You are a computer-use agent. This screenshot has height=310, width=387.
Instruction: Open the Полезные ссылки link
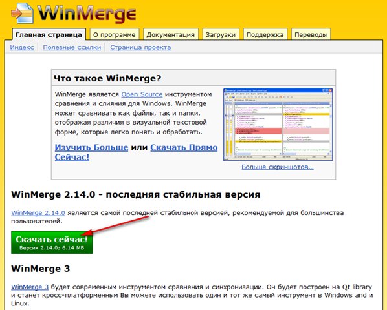tap(72, 47)
